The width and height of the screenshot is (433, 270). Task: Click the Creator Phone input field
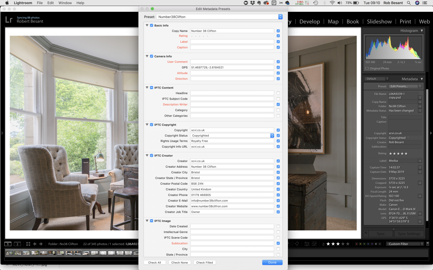coord(232,195)
